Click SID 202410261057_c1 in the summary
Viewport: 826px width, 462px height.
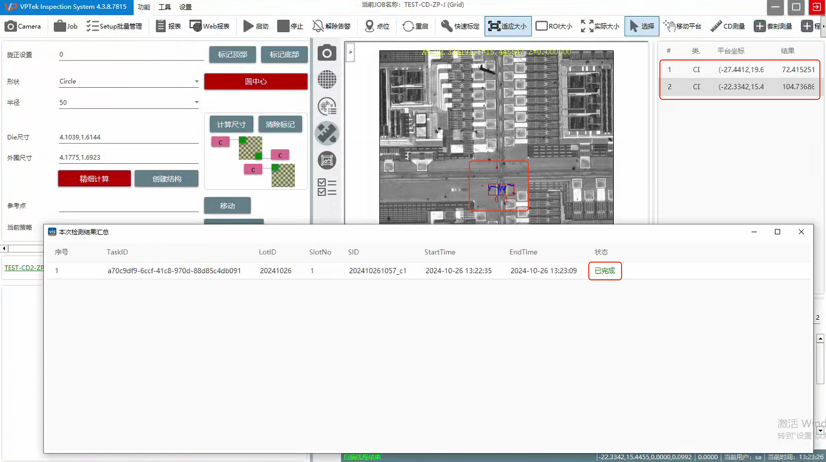click(x=378, y=270)
